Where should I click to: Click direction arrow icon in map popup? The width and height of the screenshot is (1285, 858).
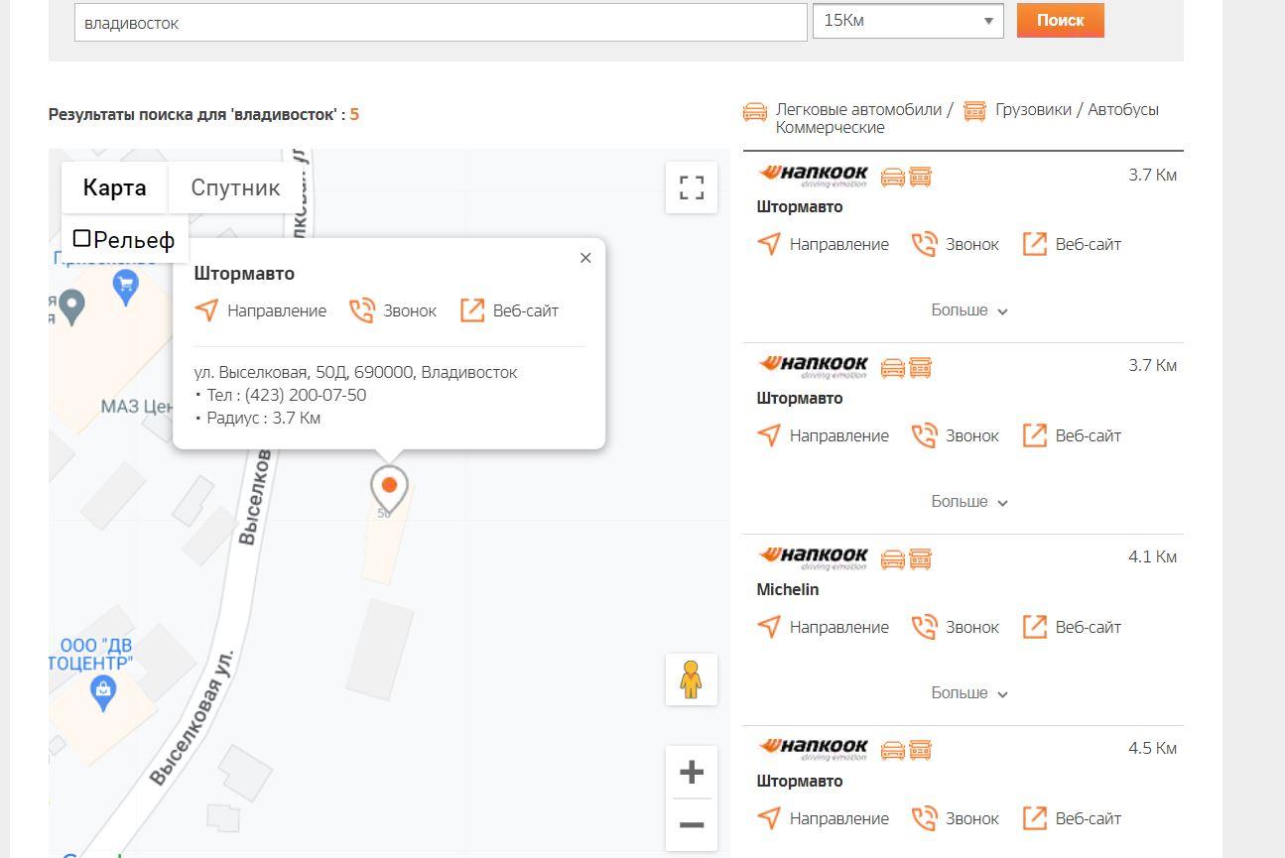206,310
